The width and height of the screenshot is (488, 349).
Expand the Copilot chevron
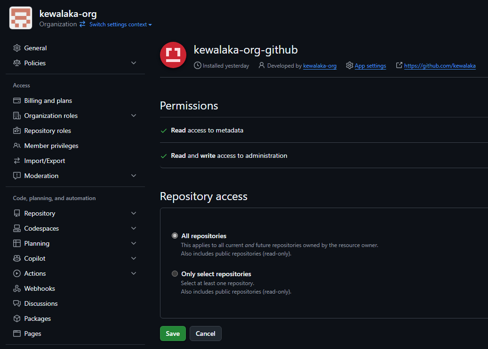134,258
